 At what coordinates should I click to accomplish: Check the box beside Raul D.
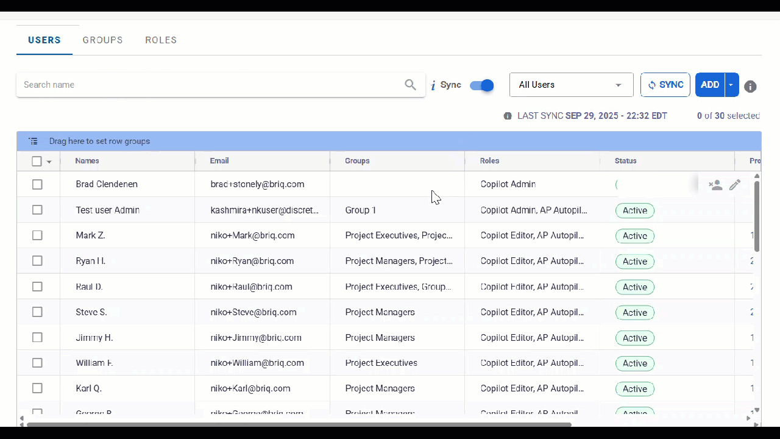pos(37,287)
